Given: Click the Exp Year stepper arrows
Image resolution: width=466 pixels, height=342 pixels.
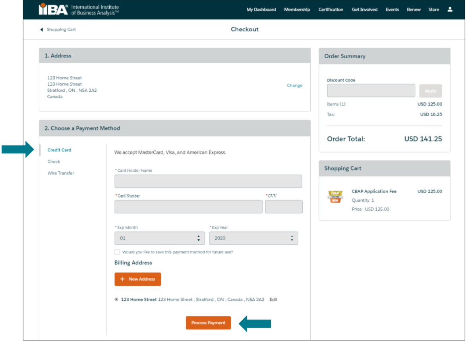Looking at the screenshot, I should point(292,238).
